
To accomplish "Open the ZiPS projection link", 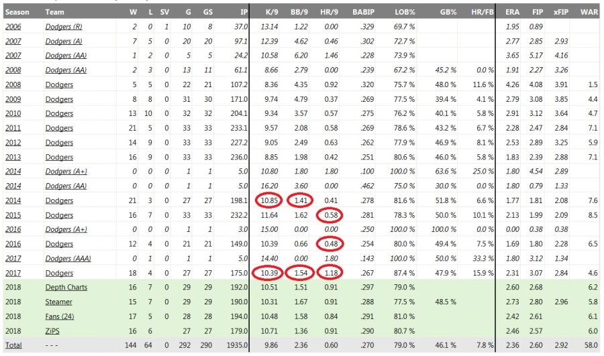I will (x=54, y=331).
